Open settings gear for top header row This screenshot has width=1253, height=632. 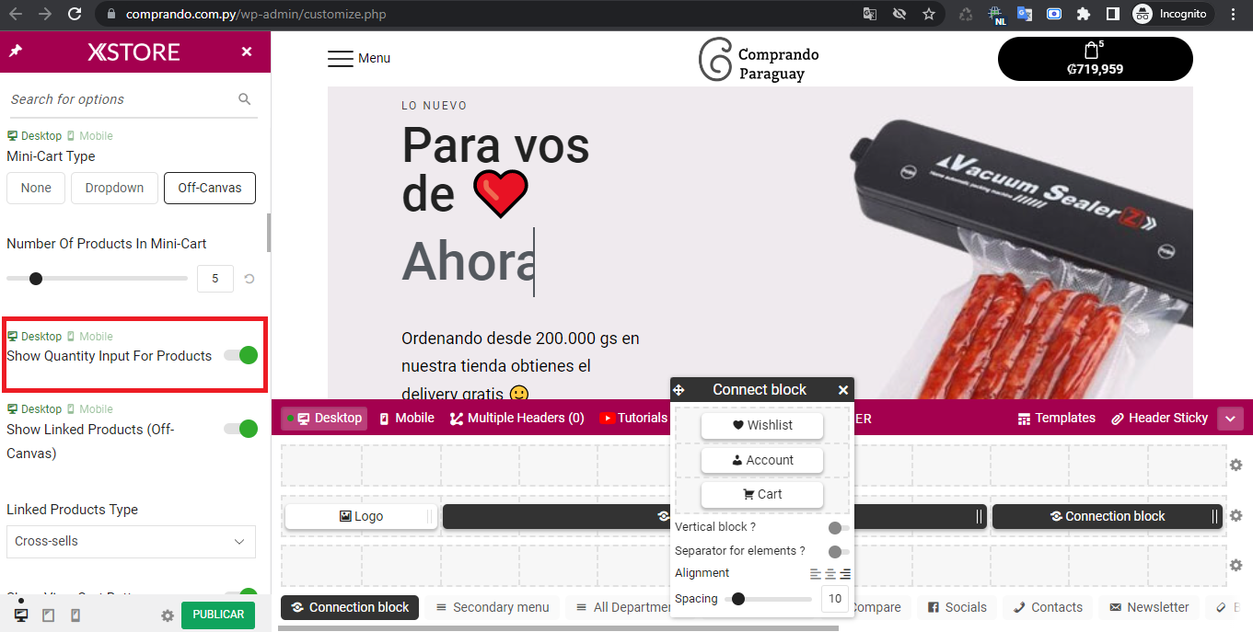pos(1236,465)
